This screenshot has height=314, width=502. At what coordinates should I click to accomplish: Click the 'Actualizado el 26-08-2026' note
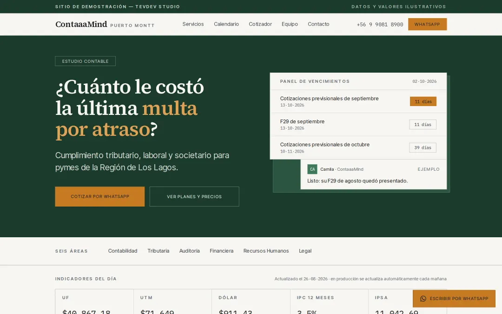click(x=361, y=279)
